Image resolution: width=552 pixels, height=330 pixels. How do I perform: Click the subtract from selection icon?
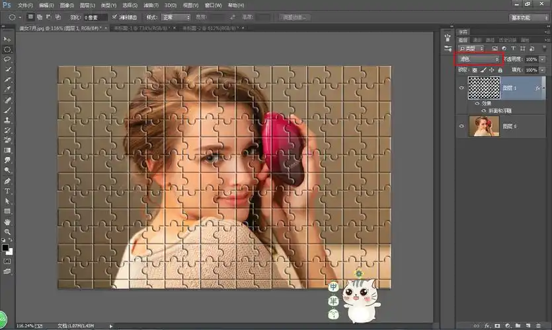(x=48, y=17)
